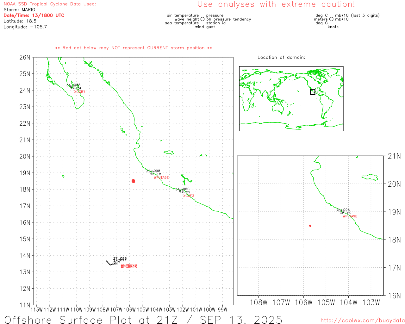Viewport: 405px width, 324px height.
Task: Click the '108W' label on zoomed map
Action: 259,302
